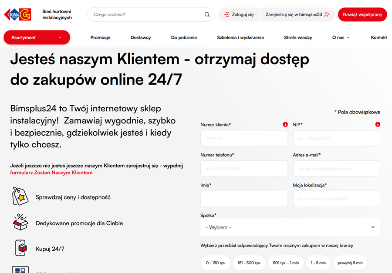Click the Spółka dropdown chevron

click(373, 227)
